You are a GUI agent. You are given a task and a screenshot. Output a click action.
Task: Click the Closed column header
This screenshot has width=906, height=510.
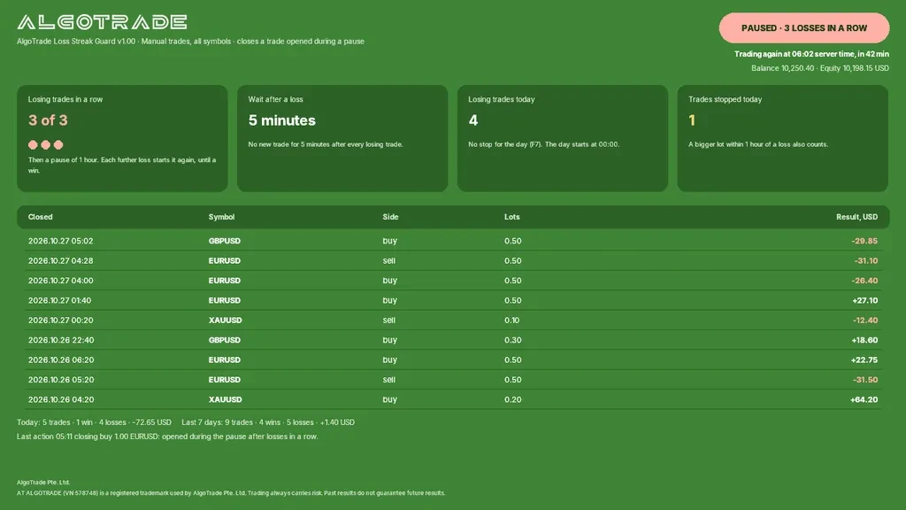click(41, 217)
